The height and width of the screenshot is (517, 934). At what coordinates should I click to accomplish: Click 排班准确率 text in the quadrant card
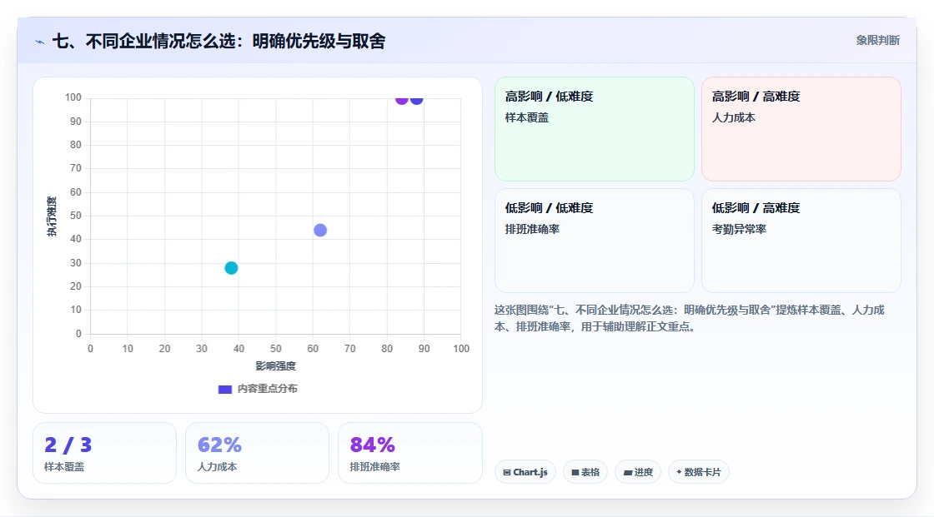533,229
